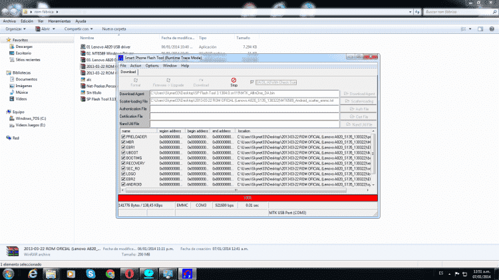Switch to Flash Tool taskbar icon
This screenshot has height=280, width=499.
[x=187, y=274]
